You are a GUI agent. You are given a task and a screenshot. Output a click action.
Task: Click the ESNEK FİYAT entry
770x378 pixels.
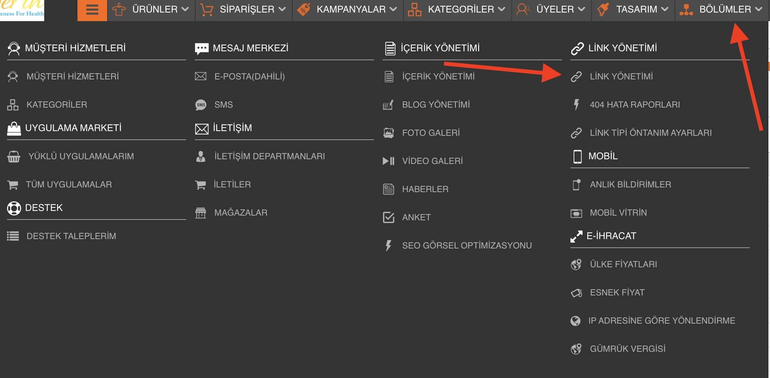617,292
